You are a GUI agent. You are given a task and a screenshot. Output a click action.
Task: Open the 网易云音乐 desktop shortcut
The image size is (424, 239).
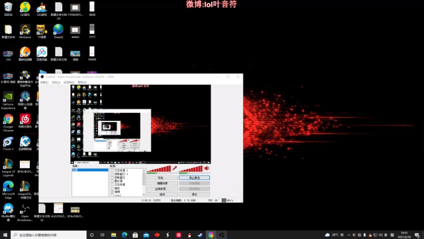pyautogui.click(x=25, y=121)
